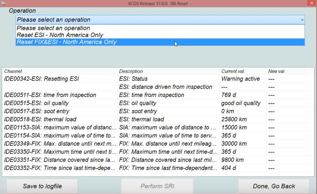Image resolution: width=317 pixels, height=194 pixels.
Task: Open the Operation dropdown arrow
Action: (302, 20)
